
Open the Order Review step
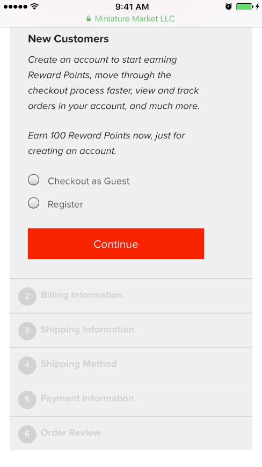(131, 434)
